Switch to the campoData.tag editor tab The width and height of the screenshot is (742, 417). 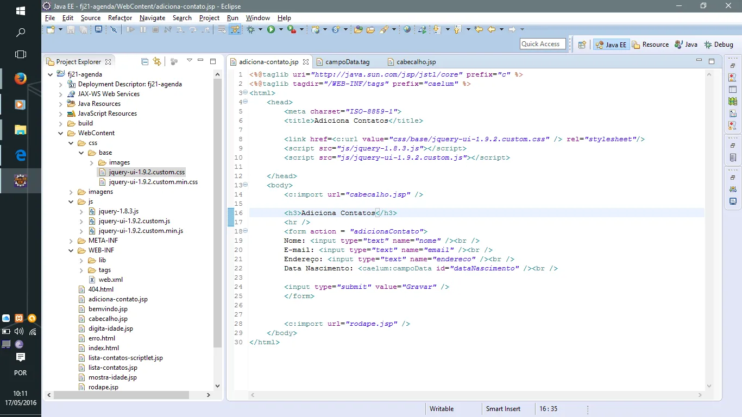347,62
